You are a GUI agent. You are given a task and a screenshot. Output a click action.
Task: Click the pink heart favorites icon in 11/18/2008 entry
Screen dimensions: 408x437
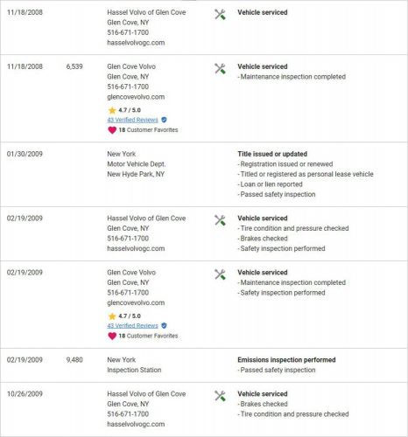click(x=112, y=130)
